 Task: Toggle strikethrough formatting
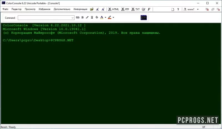pos(97,18)
